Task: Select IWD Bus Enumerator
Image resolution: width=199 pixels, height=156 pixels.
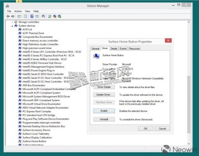Action: click(34, 85)
